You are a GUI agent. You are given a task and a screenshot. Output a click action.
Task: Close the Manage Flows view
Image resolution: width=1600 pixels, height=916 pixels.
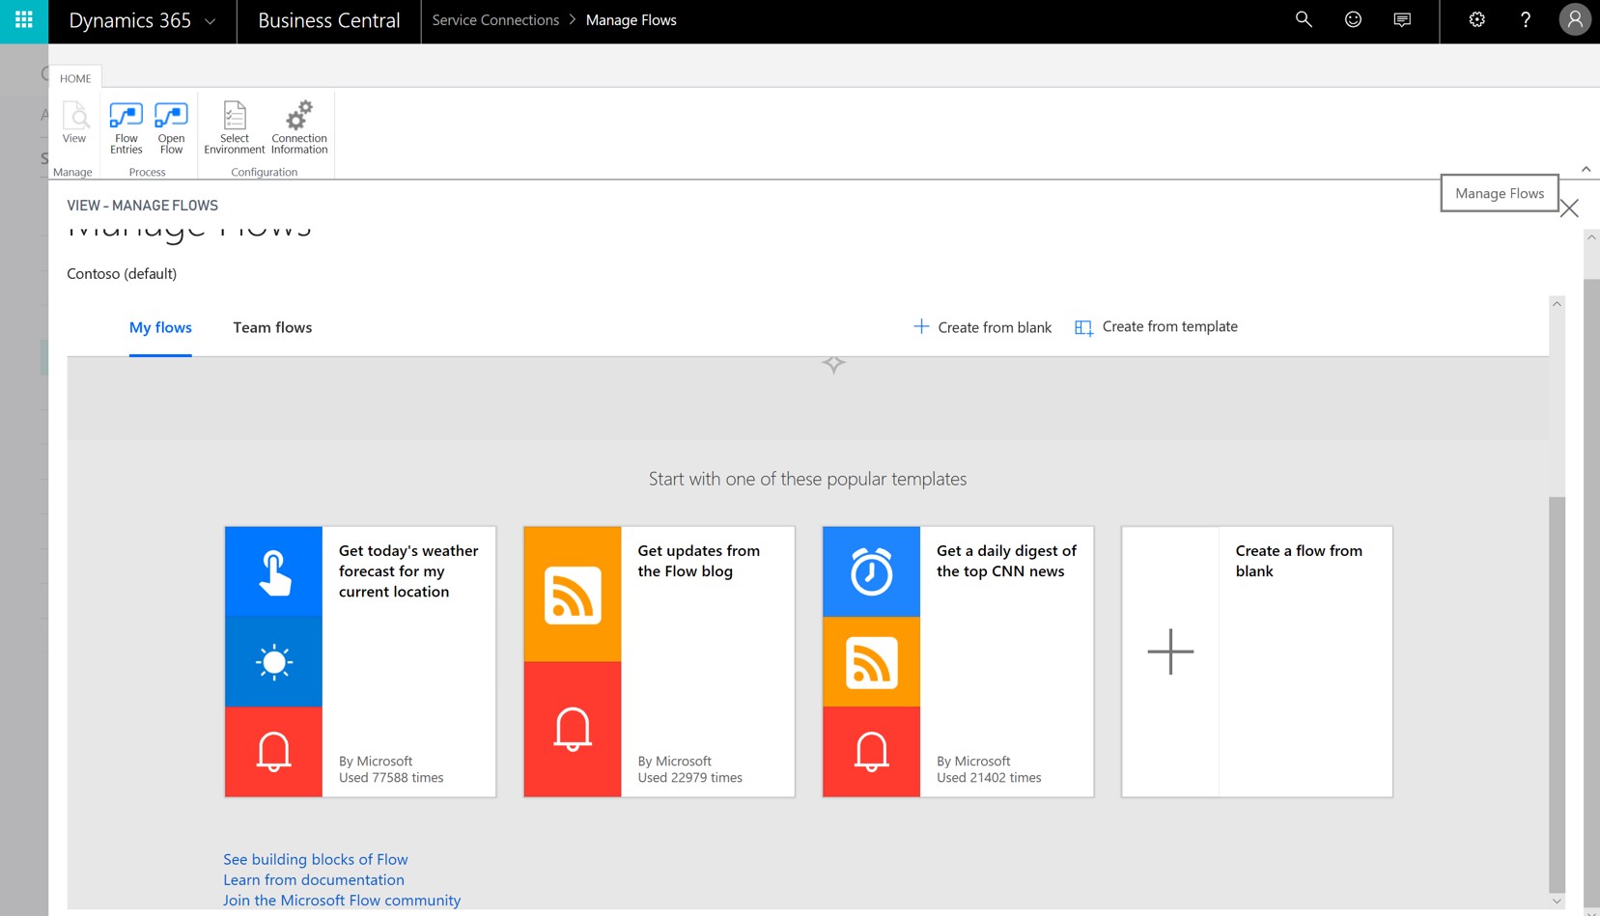[1569, 208]
